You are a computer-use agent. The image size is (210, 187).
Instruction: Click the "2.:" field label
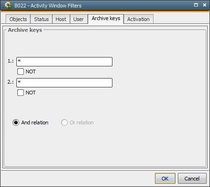point(10,82)
